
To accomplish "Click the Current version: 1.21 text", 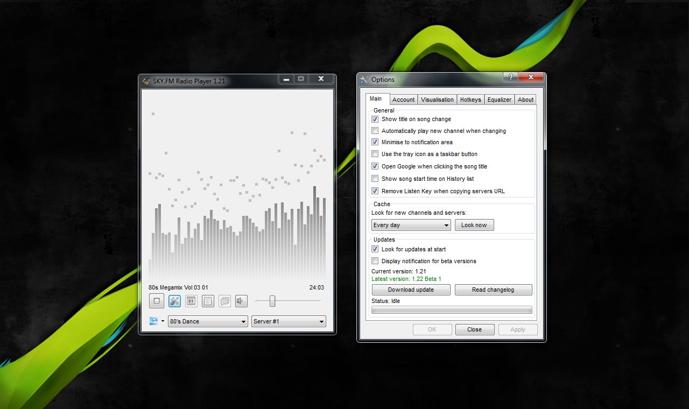I will [399, 271].
